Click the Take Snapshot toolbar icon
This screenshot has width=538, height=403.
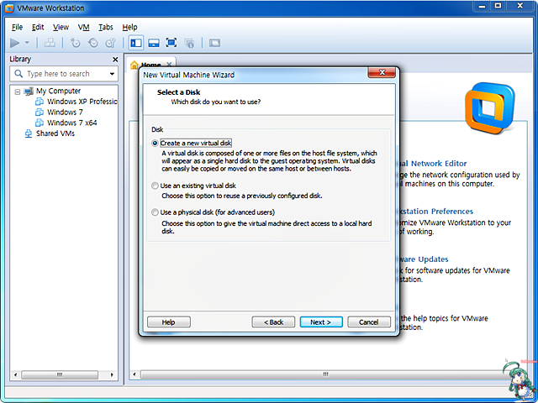[x=75, y=43]
